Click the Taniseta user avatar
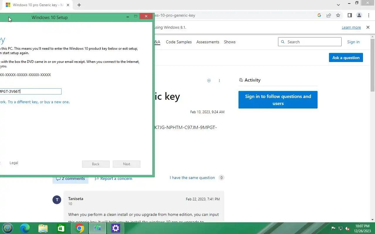 (57, 200)
